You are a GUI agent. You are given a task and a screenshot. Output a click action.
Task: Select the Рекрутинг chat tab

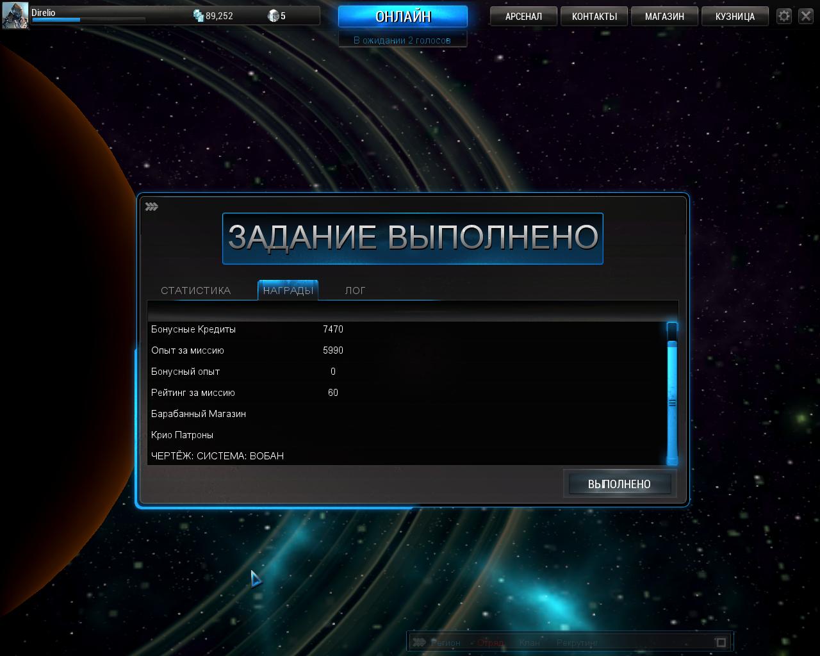[577, 643]
